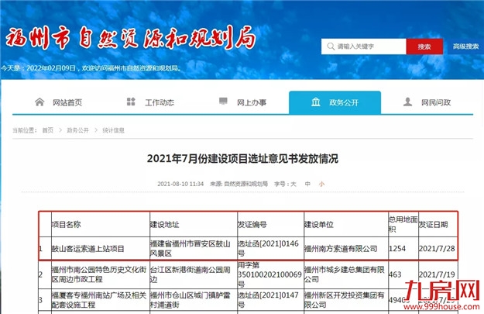Go to 首页 in breadcrumb
The width and height of the screenshot is (484, 314).
point(47,130)
